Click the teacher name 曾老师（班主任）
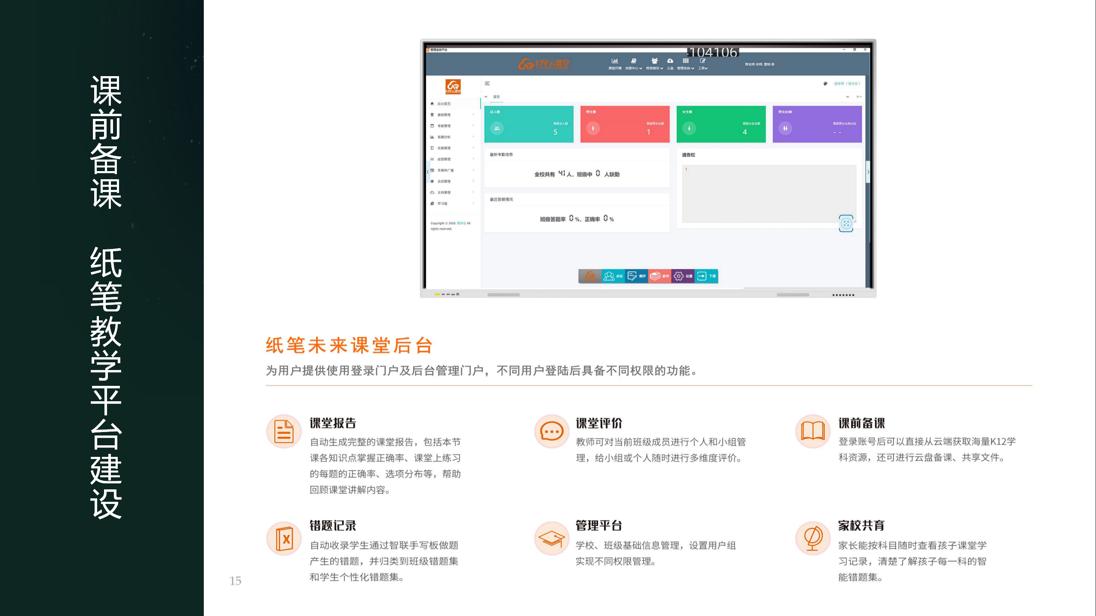 click(847, 83)
